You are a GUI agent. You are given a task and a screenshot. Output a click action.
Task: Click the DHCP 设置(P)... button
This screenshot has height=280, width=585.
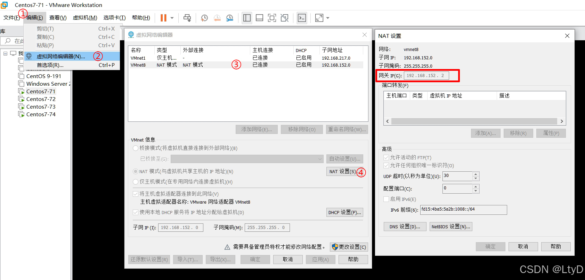(345, 212)
